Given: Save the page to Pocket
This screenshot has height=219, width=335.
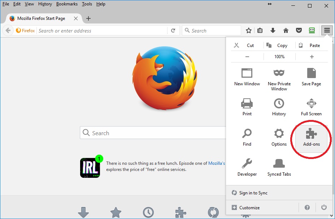Looking at the screenshot, I should [299, 30].
